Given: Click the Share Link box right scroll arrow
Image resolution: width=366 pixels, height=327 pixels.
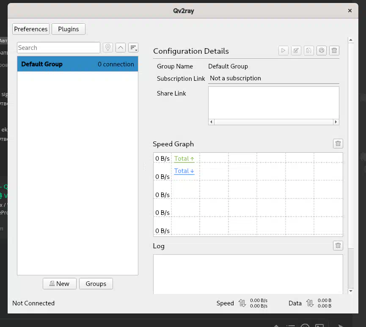Looking at the screenshot, I should point(336,122).
